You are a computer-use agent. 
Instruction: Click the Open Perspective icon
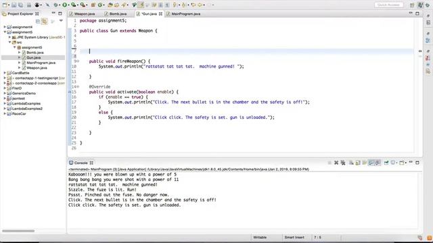[x=412, y=5]
